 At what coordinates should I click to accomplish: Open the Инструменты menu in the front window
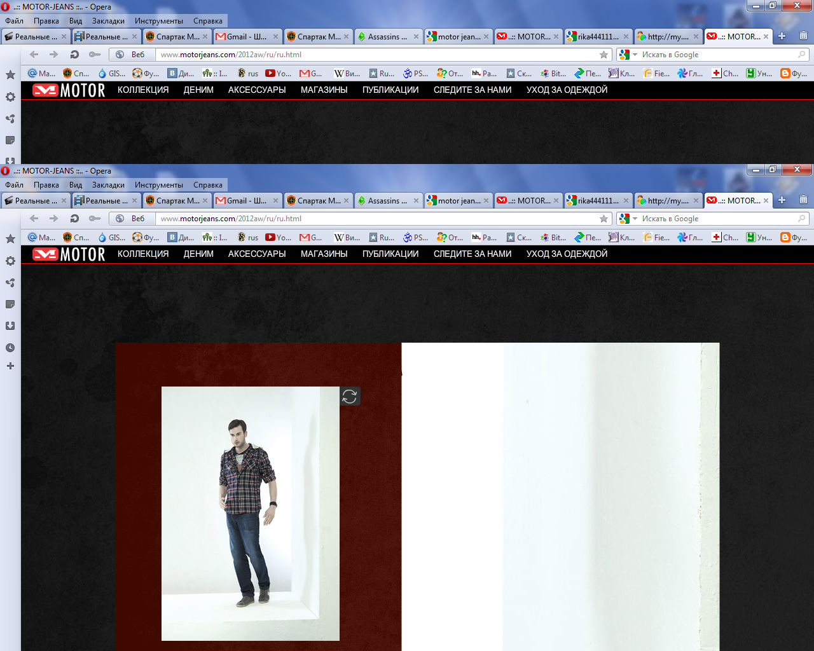(159, 185)
